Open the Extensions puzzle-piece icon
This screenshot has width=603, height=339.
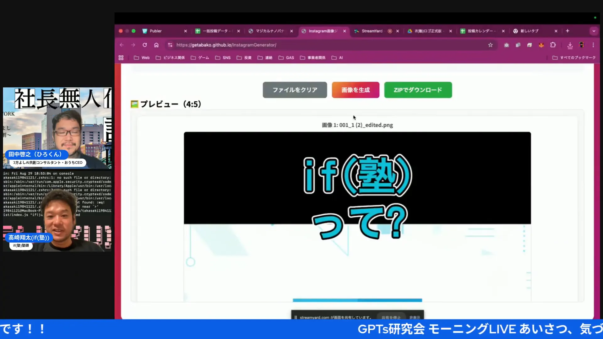553,45
